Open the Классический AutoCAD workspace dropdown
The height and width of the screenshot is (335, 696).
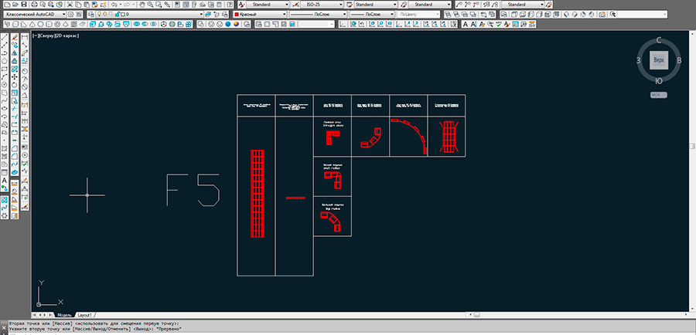(x=35, y=14)
